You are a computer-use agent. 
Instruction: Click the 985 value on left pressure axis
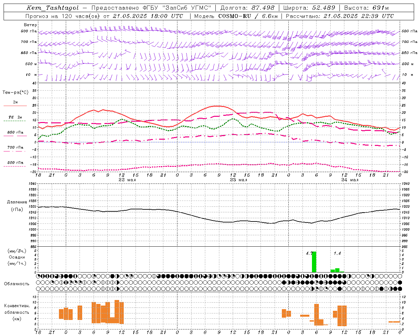[x=34, y=247]
